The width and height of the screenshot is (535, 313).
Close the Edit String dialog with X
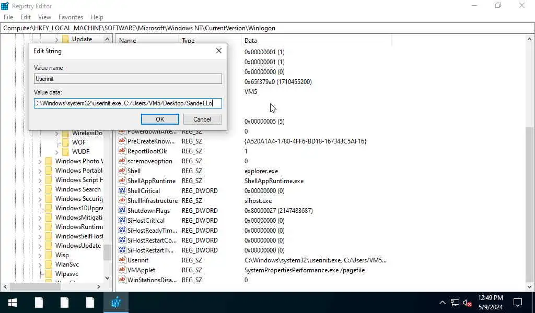(219, 51)
